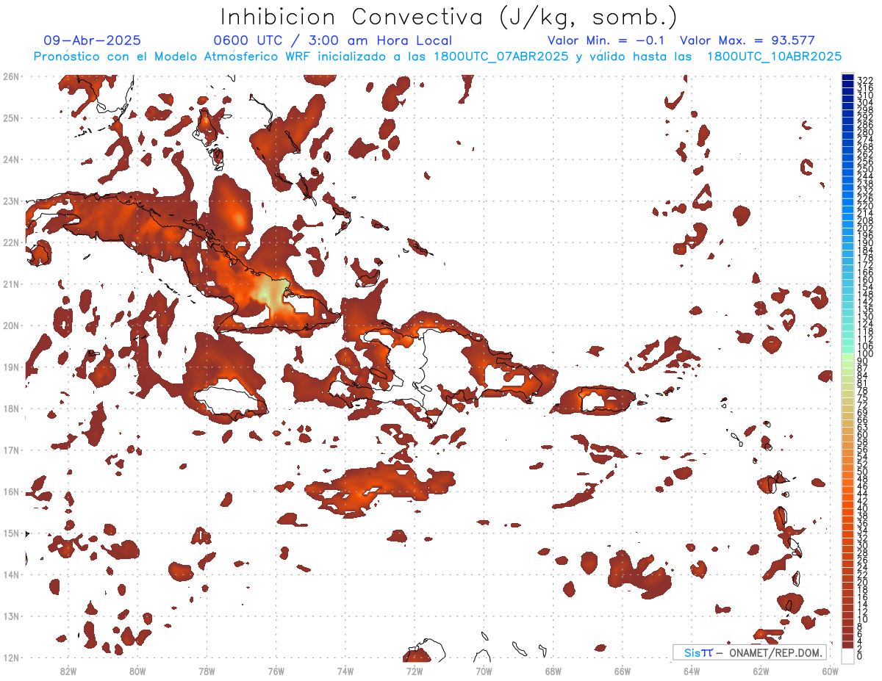Image resolution: width=882 pixels, height=681 pixels.
Task: Click the '20N' latitude label
Action: (x=11, y=325)
